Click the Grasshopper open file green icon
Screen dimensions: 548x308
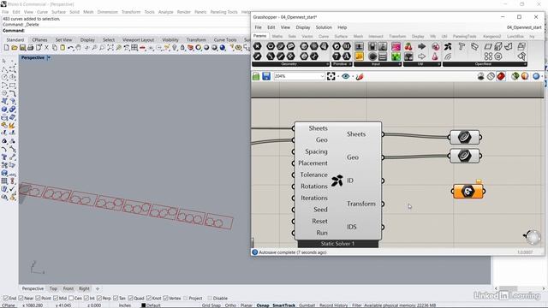256,76
